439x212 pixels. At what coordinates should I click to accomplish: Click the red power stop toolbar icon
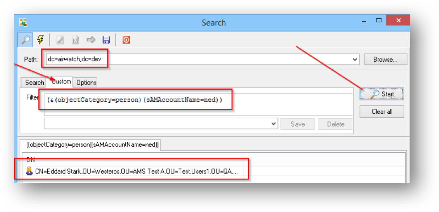pos(126,40)
